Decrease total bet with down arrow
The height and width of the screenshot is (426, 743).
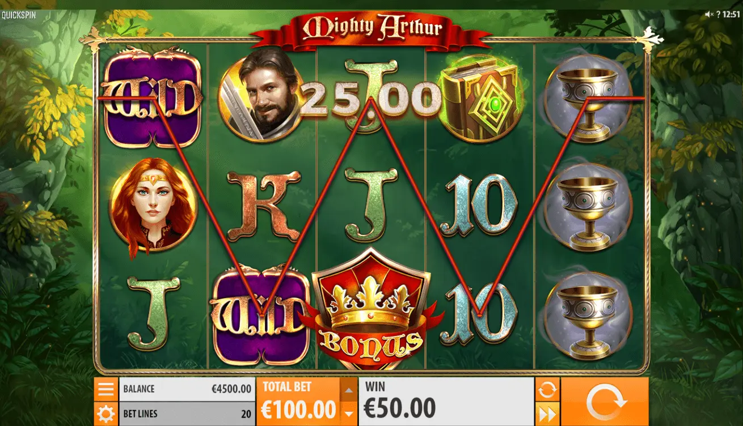(349, 414)
